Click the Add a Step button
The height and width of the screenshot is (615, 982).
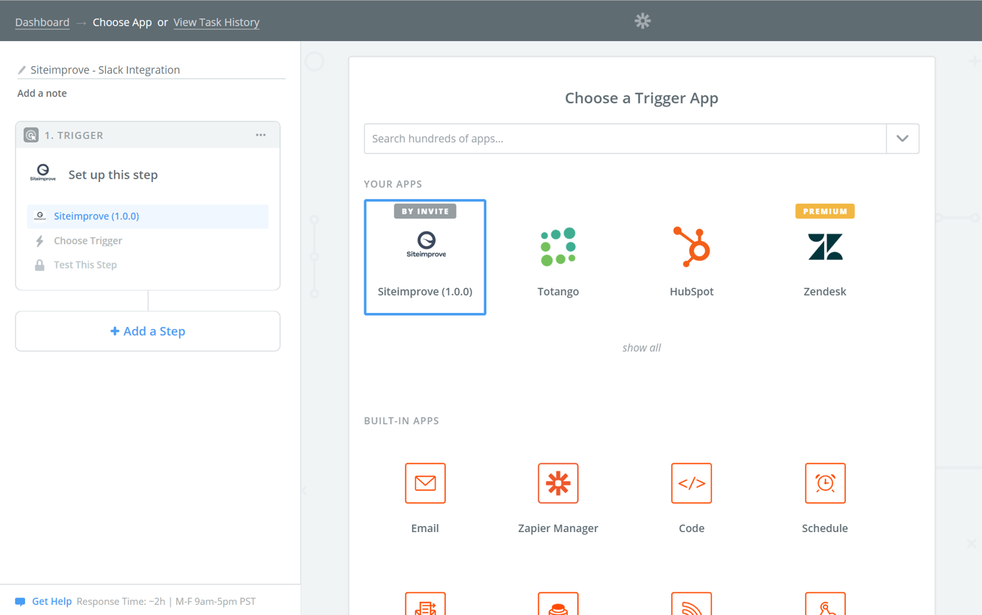pyautogui.click(x=148, y=331)
